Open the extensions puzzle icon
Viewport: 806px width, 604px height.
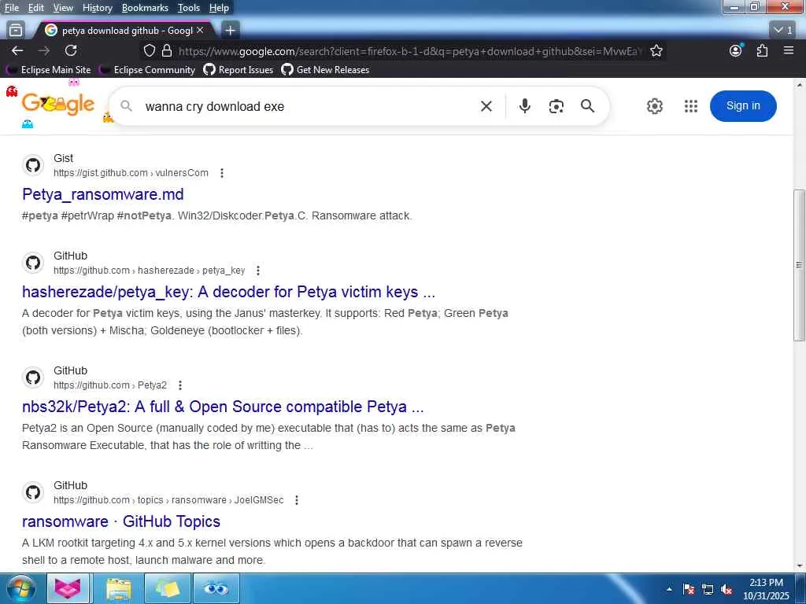(x=762, y=50)
